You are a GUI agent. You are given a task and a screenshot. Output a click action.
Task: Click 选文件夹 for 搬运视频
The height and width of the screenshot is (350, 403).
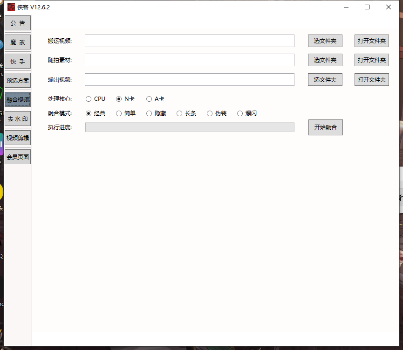(x=325, y=41)
